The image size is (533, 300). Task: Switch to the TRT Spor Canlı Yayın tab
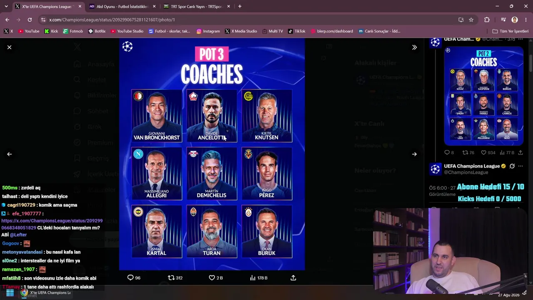[x=193, y=7]
